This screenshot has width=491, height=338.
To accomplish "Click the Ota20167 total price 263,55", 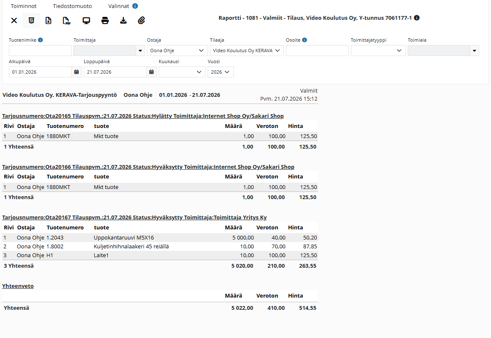I will [x=307, y=266].
